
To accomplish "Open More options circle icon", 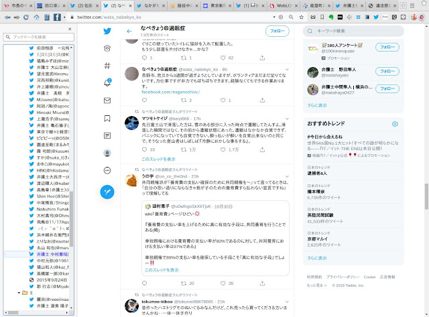I will pyautogui.click(x=107, y=171).
